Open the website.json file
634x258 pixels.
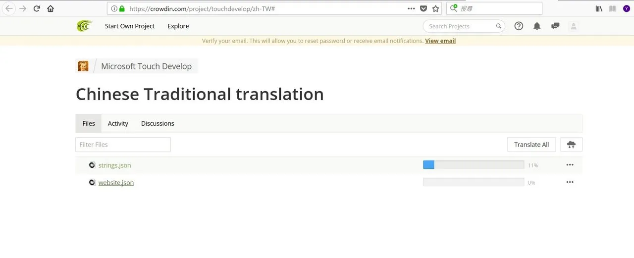[116, 183]
